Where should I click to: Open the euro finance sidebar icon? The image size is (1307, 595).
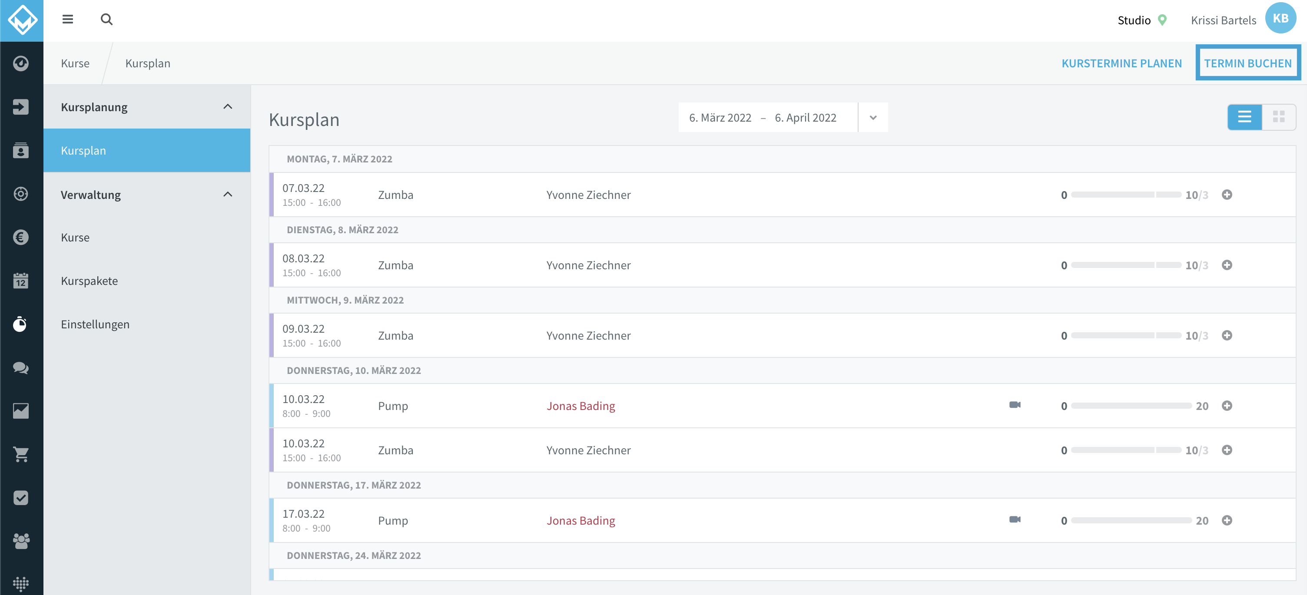(21, 238)
